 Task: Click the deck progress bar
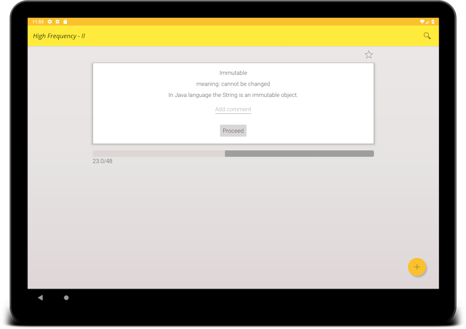coord(233,154)
